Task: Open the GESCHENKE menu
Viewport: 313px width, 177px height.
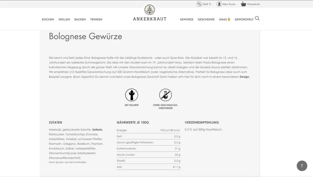Action: (x=206, y=19)
